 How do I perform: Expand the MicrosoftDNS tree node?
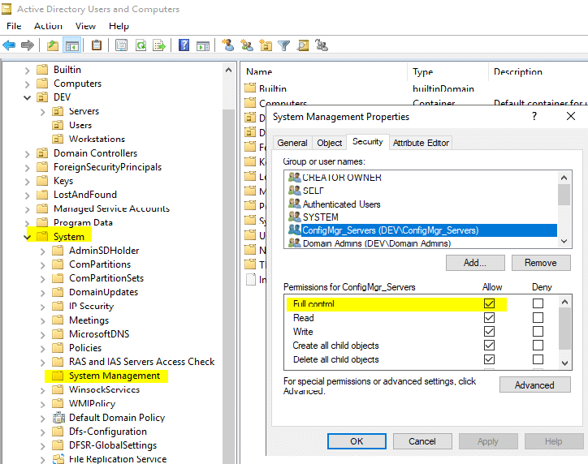click(x=42, y=334)
